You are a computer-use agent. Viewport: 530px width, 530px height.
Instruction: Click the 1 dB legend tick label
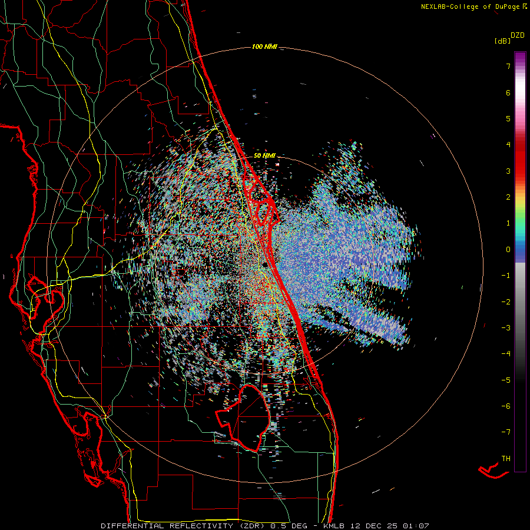pyautogui.click(x=508, y=223)
